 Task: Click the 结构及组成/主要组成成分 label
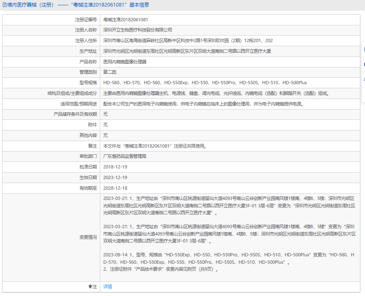(72, 94)
